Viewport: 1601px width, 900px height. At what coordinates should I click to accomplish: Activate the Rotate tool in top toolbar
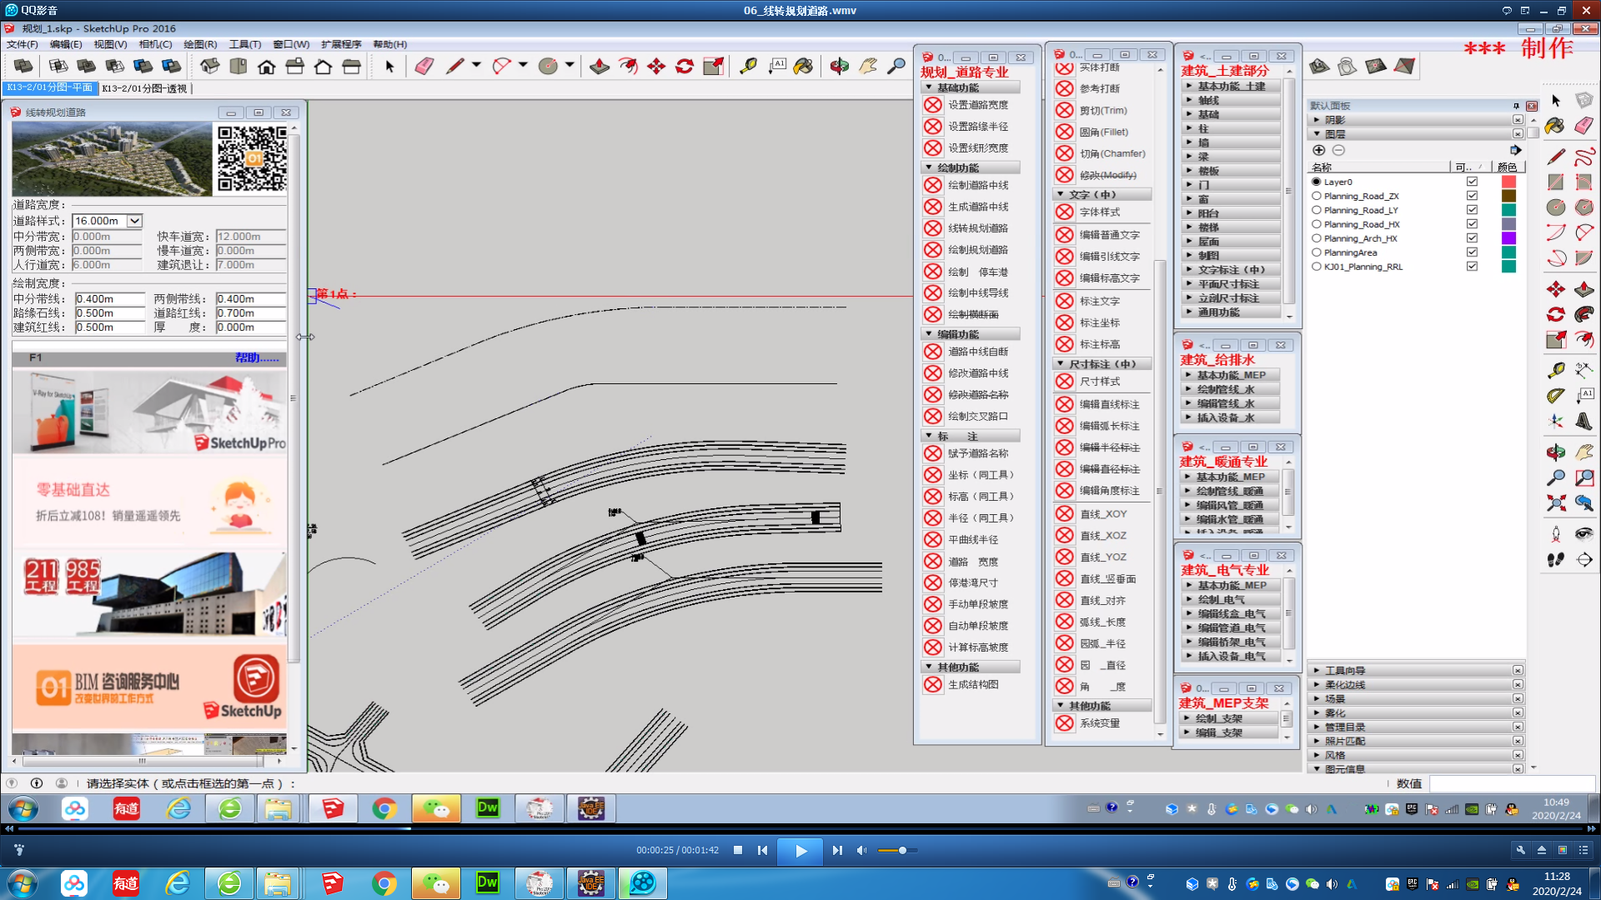click(685, 67)
